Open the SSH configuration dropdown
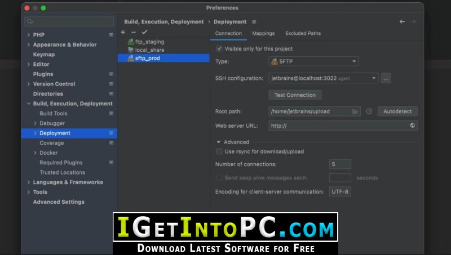 coord(323,78)
